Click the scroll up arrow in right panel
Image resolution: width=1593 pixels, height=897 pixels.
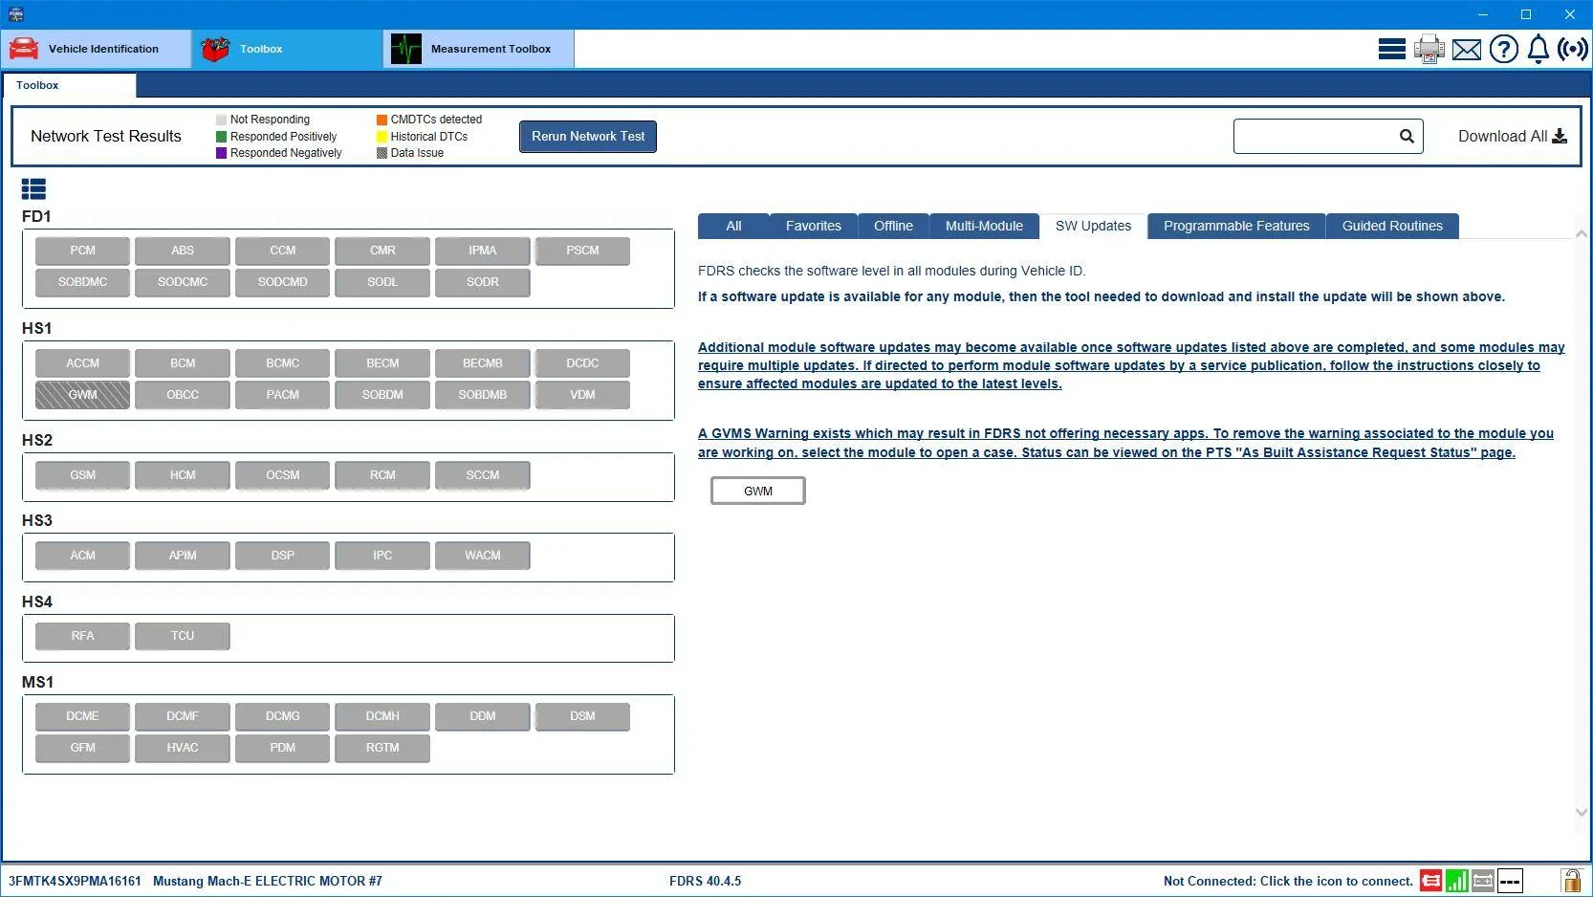click(1582, 234)
